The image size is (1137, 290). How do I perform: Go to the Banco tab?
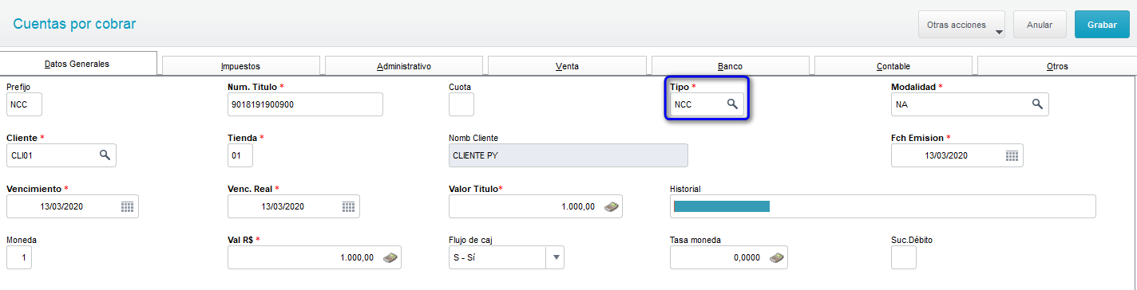(730, 66)
